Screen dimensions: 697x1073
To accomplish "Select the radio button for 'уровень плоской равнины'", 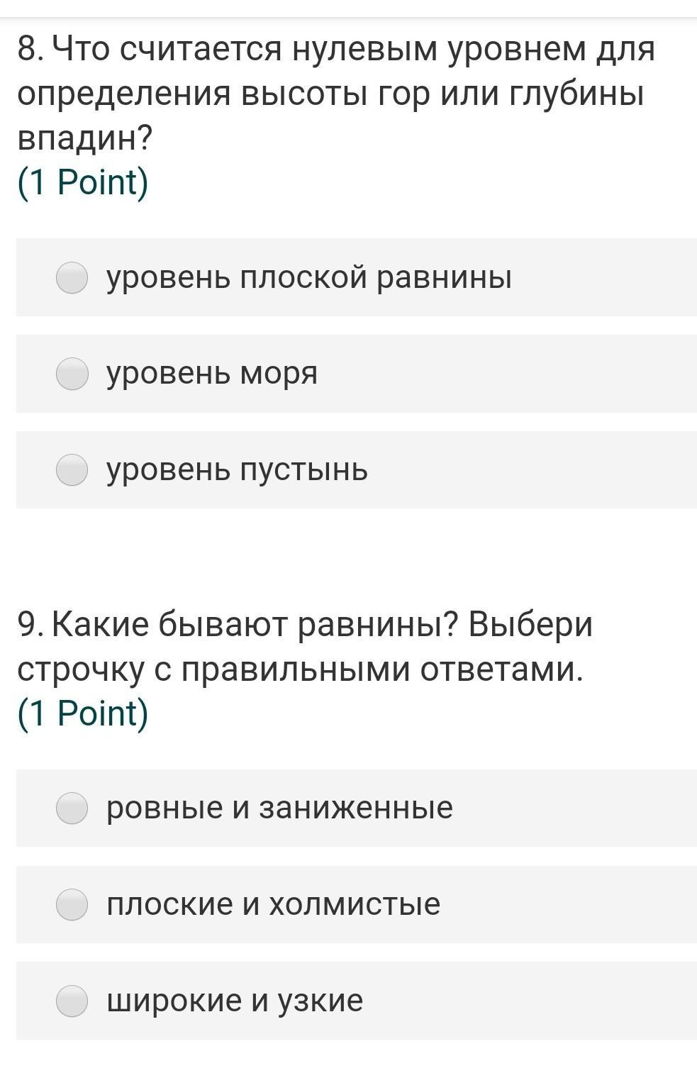I will tap(72, 277).
